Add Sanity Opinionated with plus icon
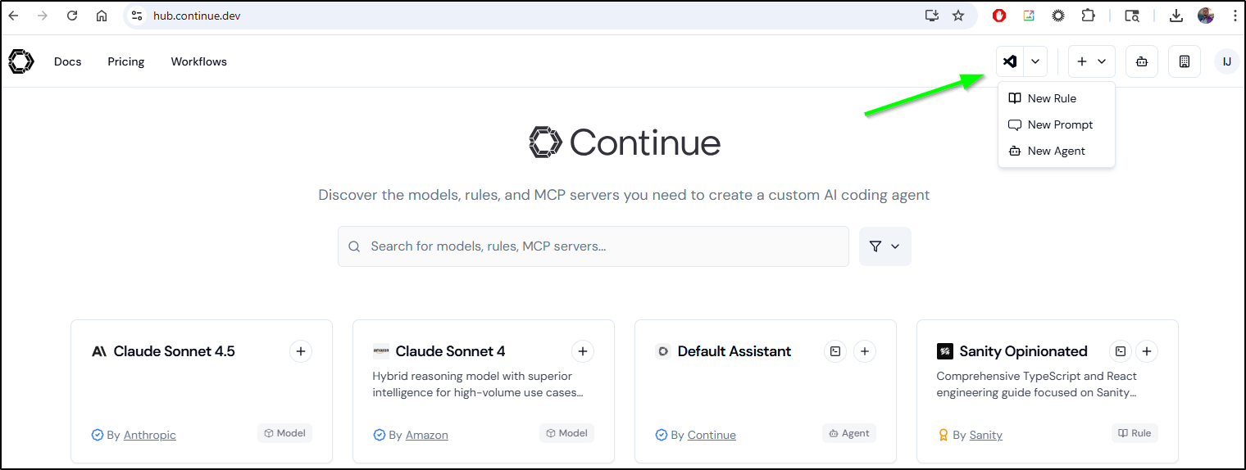1246x470 pixels. [x=1147, y=351]
